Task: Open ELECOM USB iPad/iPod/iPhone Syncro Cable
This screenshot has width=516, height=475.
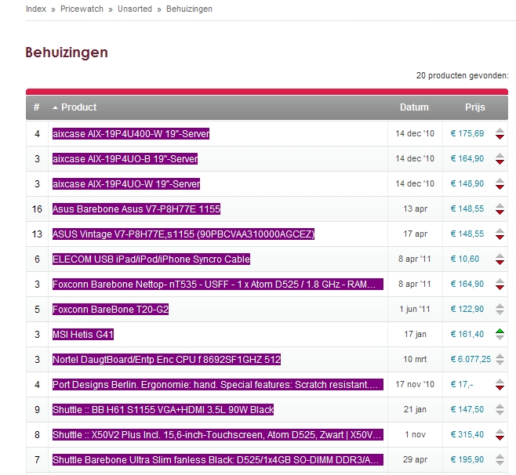Action: (151, 259)
